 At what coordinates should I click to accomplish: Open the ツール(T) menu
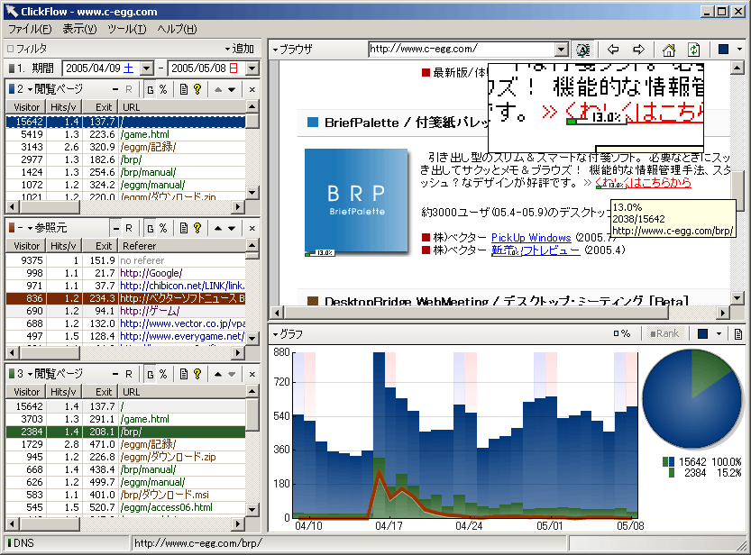127,29
